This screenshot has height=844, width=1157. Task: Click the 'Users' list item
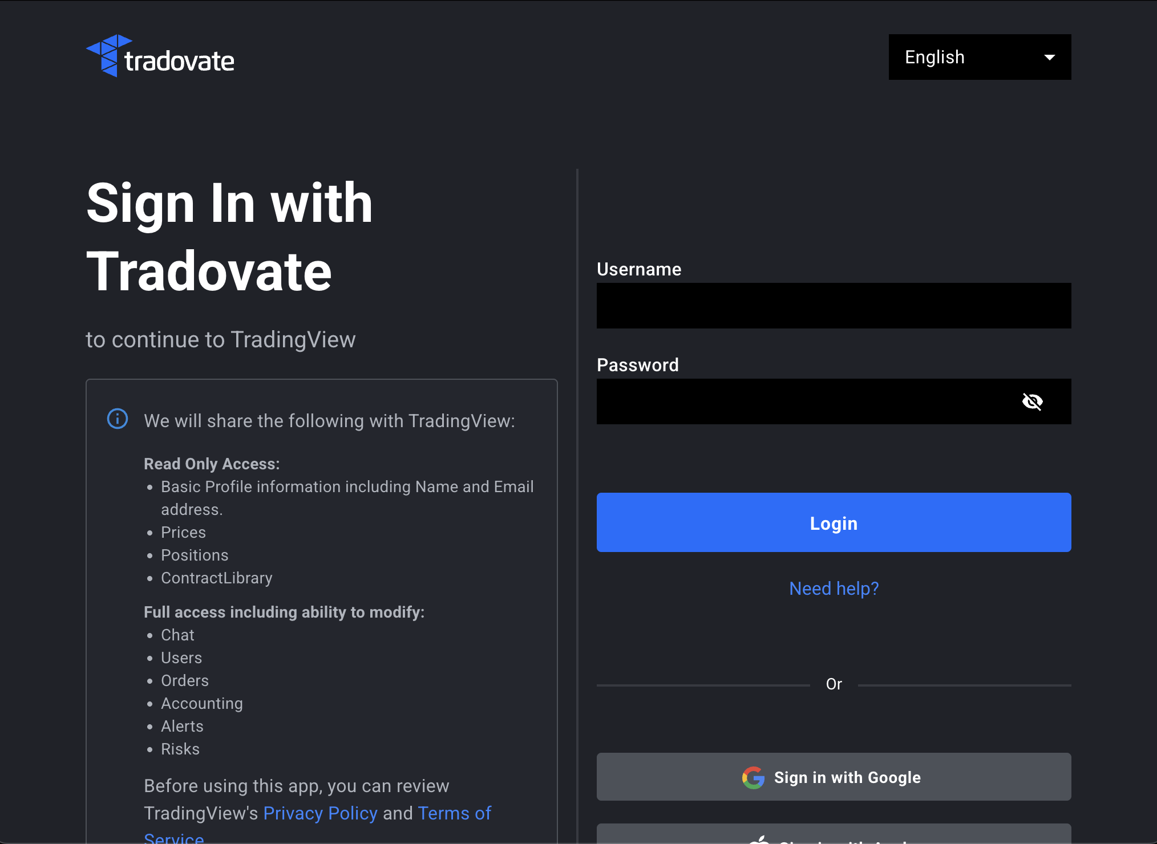[181, 658]
